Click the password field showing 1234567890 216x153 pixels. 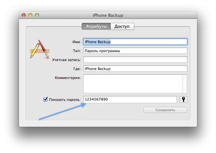coord(130,99)
